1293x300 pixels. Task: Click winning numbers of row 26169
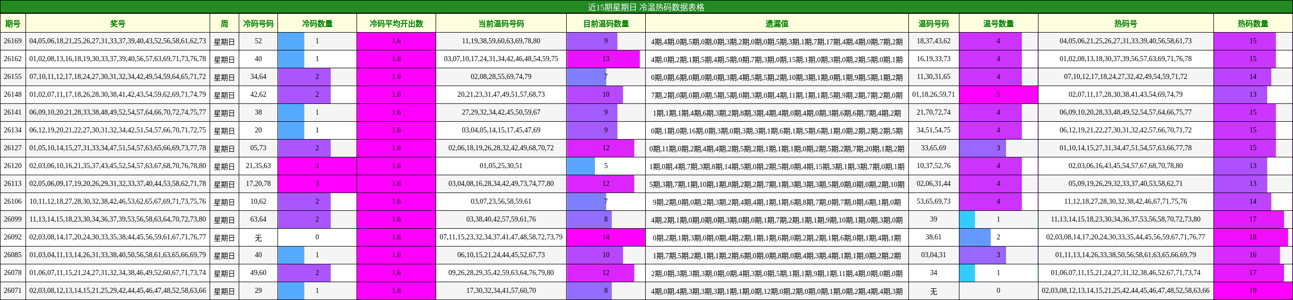click(118, 41)
